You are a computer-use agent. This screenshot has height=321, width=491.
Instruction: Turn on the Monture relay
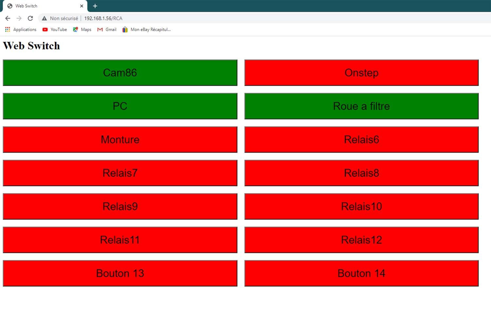click(120, 139)
